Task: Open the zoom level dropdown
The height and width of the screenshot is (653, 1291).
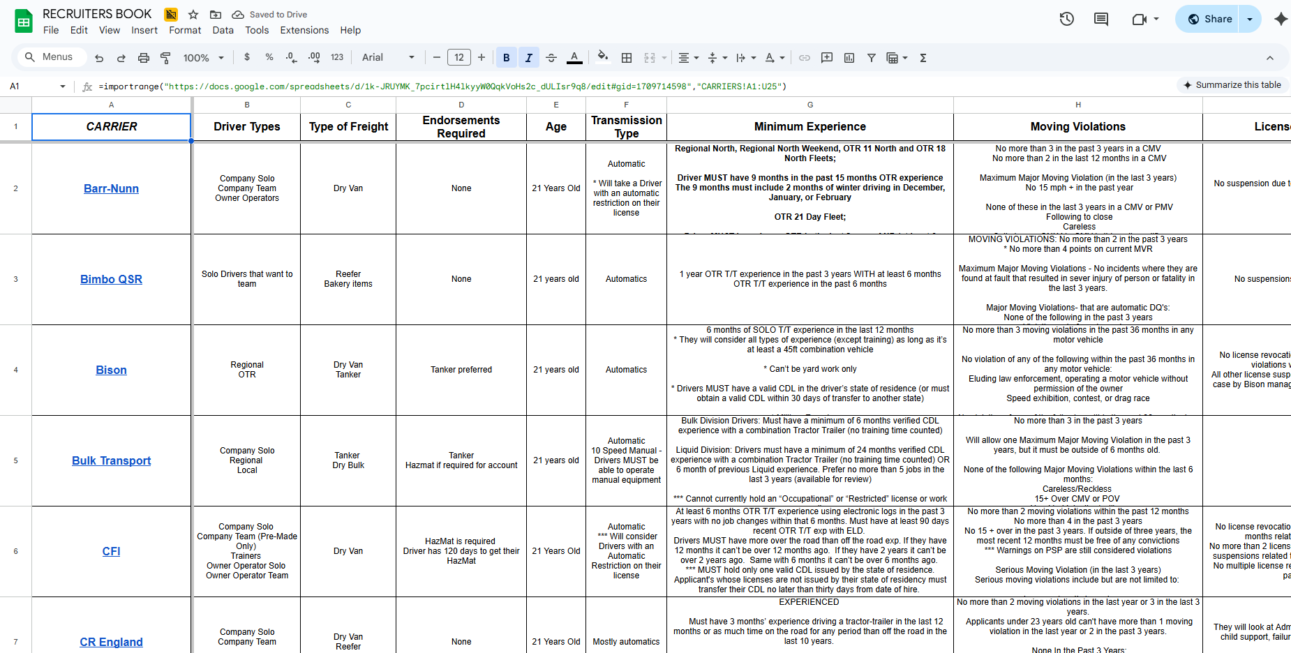Action: (204, 58)
